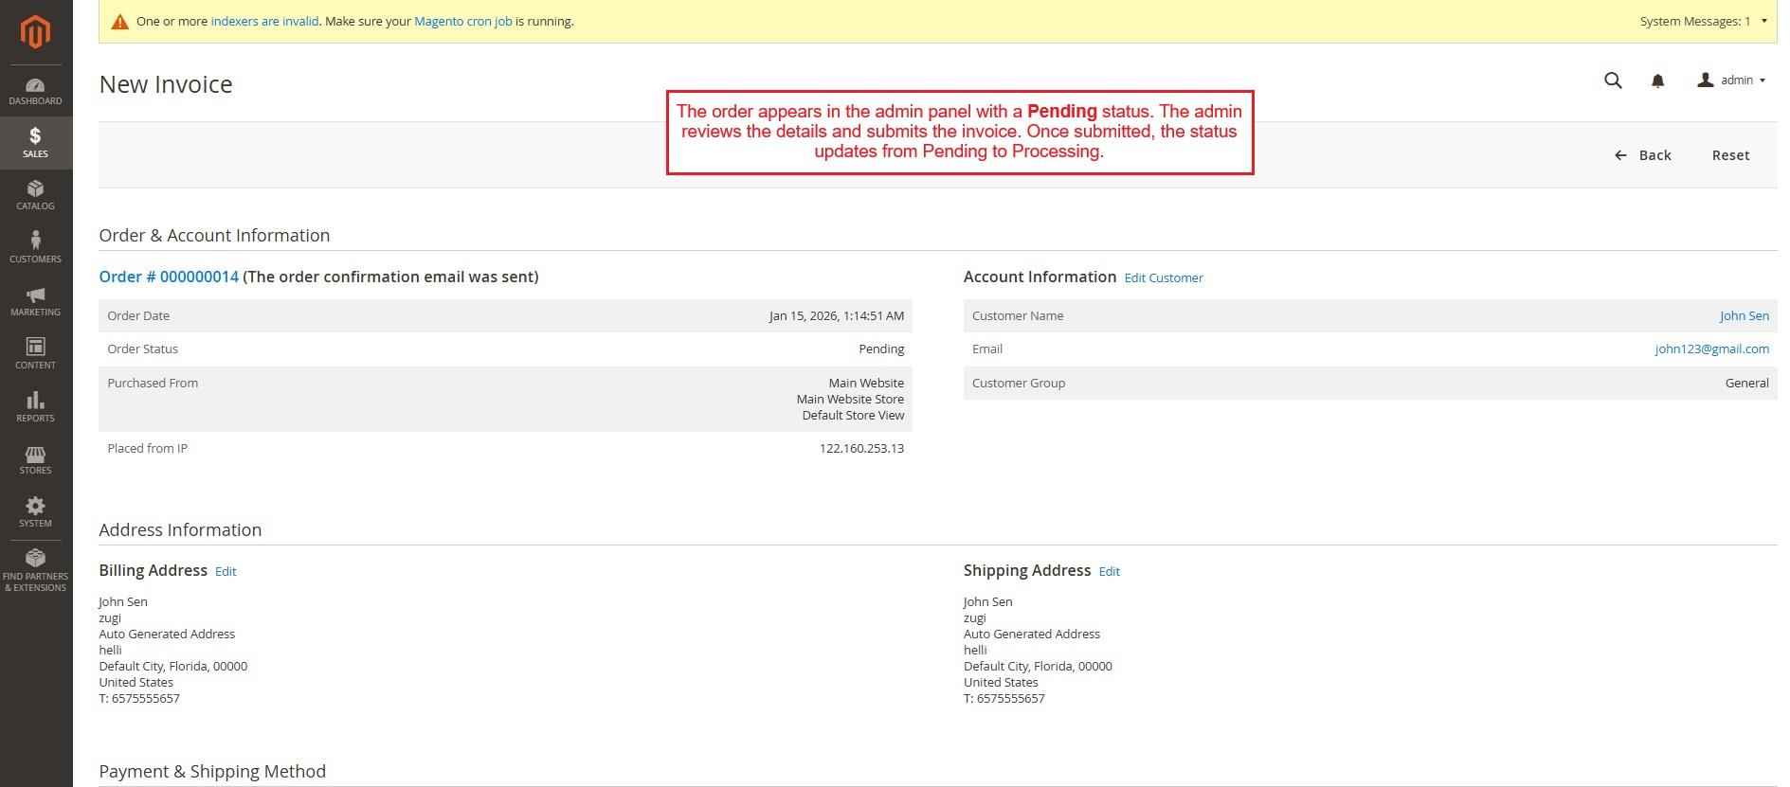Click Edit Customer link
Screen dimensions: 1790x787
click(1164, 277)
